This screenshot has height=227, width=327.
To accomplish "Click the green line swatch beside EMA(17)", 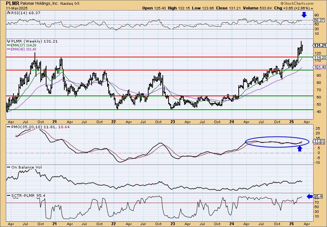I will coord(9,45).
